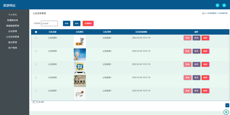230x115 pixels.
Task: Click the fullscreen toggle icon in header
Action: (x=217, y=5)
